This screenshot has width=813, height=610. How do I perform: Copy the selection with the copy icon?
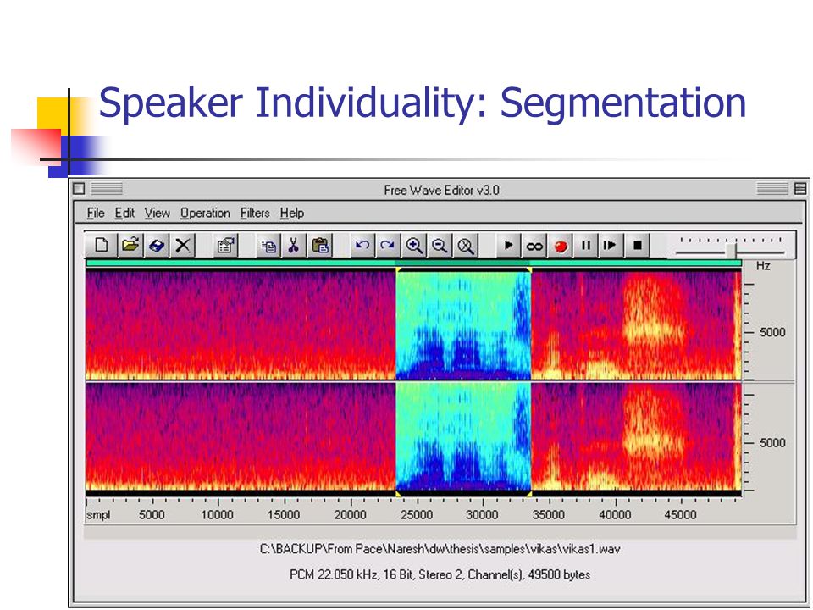268,245
